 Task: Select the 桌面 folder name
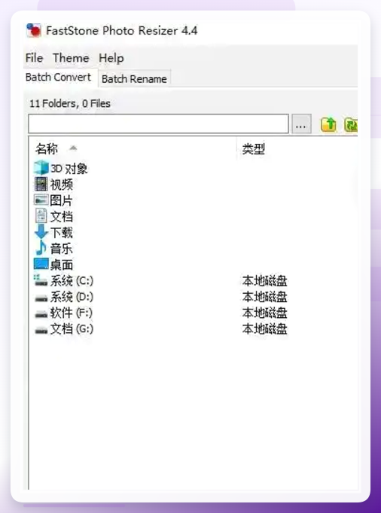[x=62, y=264]
